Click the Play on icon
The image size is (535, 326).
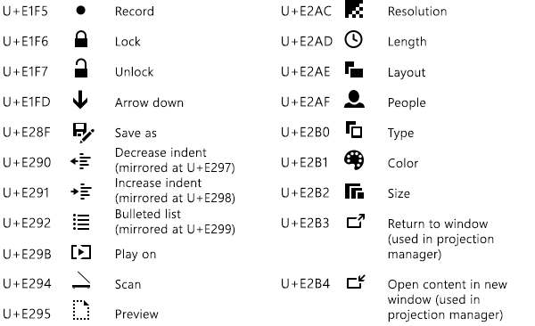pos(81,252)
